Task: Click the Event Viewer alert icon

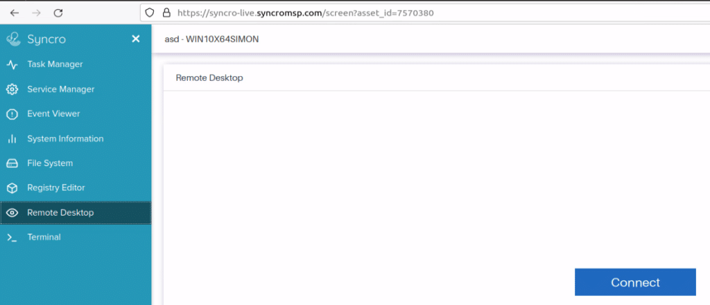Action: (x=12, y=114)
